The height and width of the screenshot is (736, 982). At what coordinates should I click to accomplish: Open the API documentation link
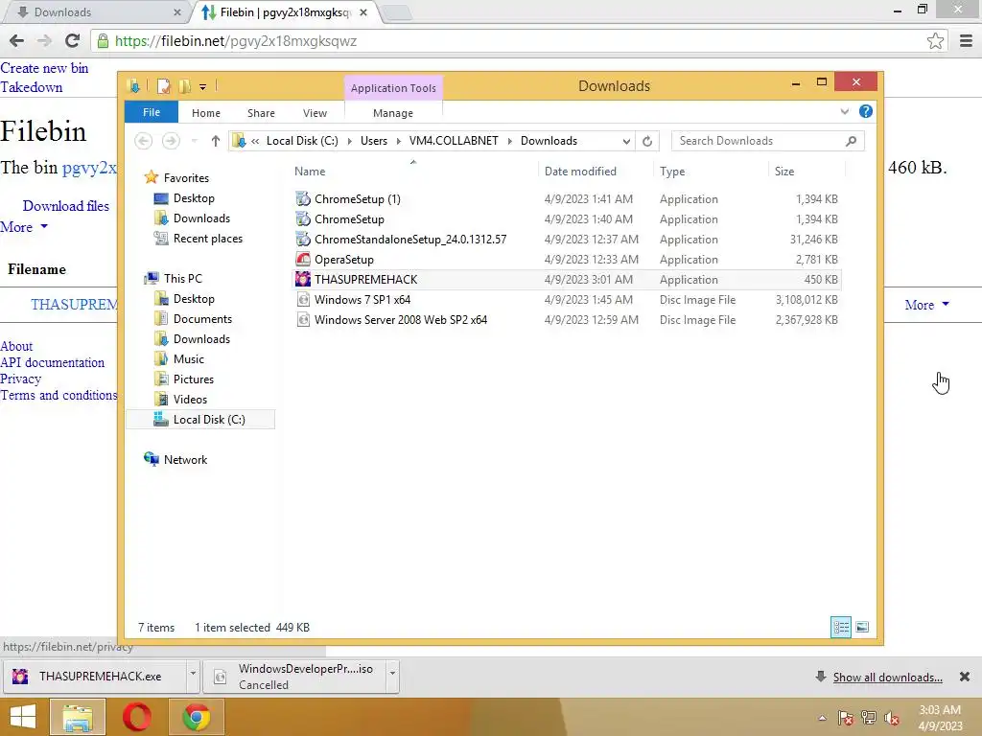[52, 362]
